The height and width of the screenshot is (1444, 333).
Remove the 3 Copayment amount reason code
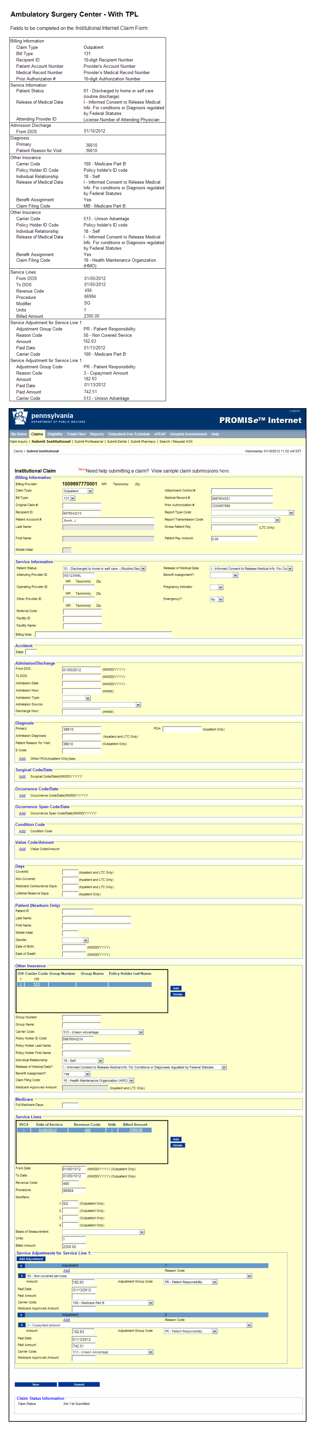tap(21, 1324)
